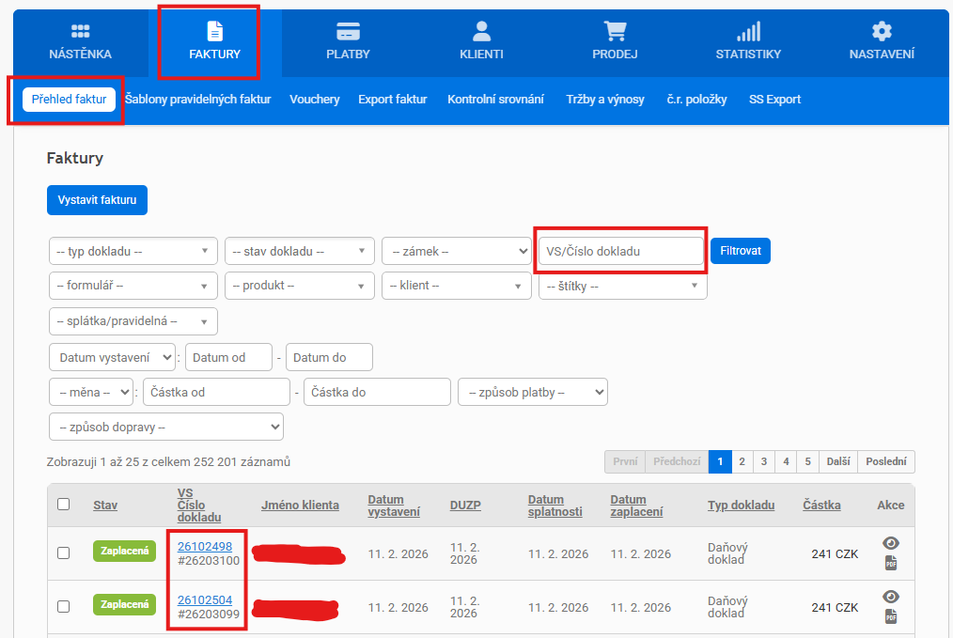
Task: Click the Datum do input field
Action: pyautogui.click(x=329, y=357)
